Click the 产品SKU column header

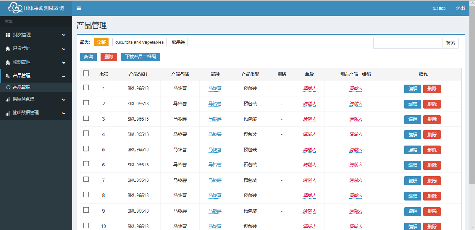coord(138,74)
